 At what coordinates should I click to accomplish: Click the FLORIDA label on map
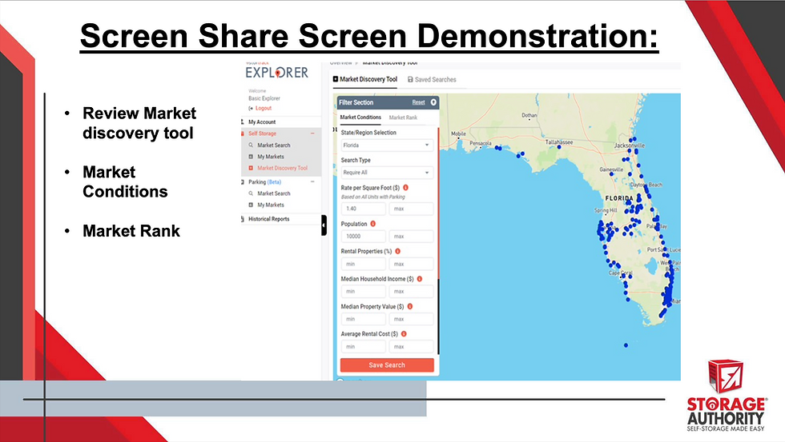619,198
